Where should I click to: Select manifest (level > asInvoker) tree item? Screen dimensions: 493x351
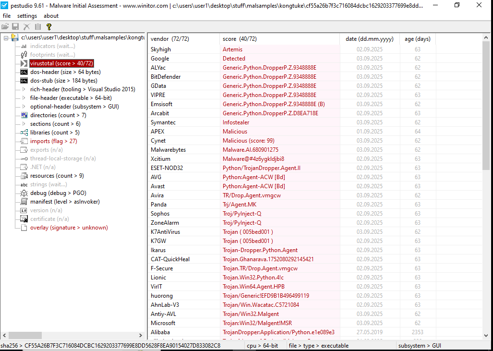click(65, 202)
